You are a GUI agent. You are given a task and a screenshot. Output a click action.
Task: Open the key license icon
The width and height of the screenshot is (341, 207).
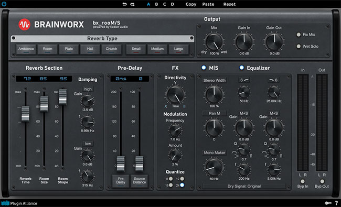[328, 203]
